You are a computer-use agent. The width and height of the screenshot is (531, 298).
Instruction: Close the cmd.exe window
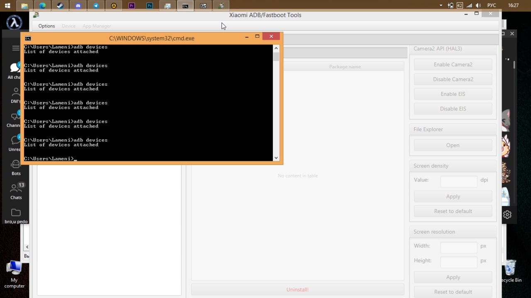coord(271,36)
